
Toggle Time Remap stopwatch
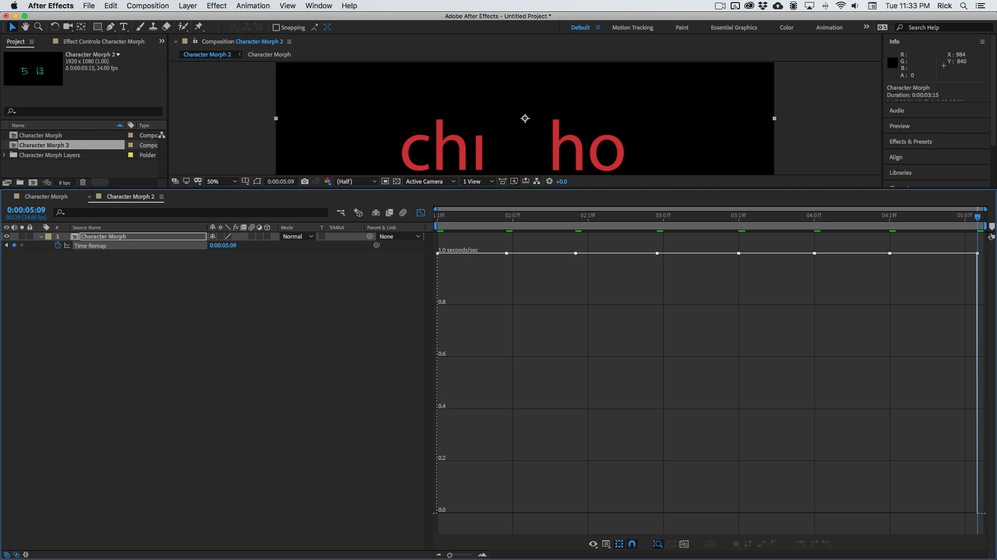click(x=58, y=246)
